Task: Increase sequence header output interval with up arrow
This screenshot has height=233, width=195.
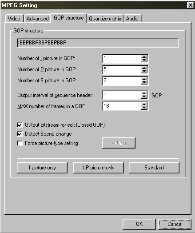Action: point(144,93)
